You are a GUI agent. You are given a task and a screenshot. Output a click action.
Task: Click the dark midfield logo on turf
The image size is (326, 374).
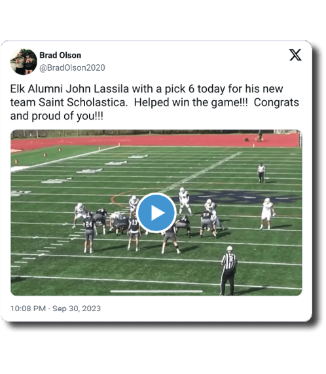237,196
